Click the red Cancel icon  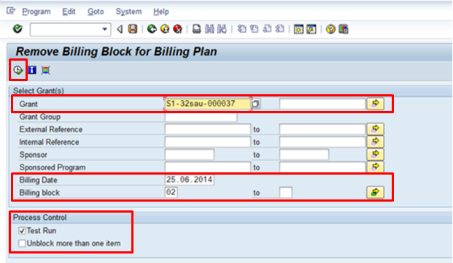point(178,29)
